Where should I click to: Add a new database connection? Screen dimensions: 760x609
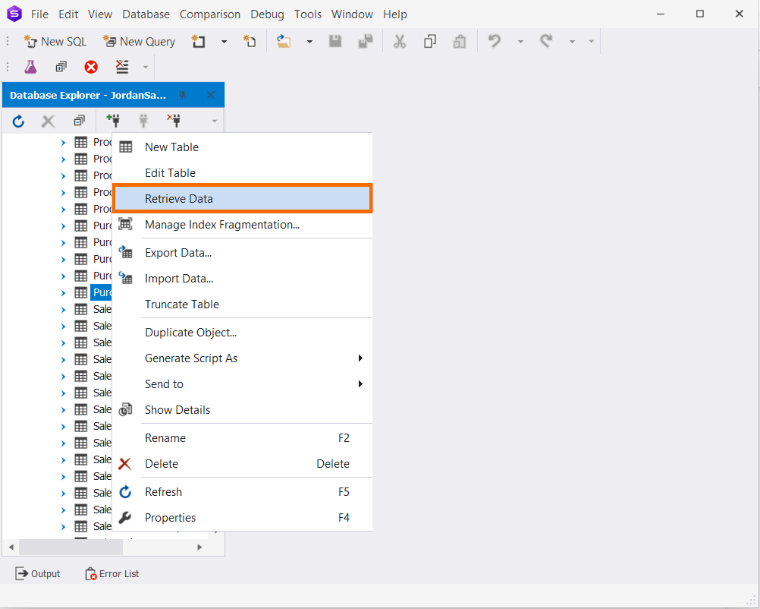pos(113,120)
